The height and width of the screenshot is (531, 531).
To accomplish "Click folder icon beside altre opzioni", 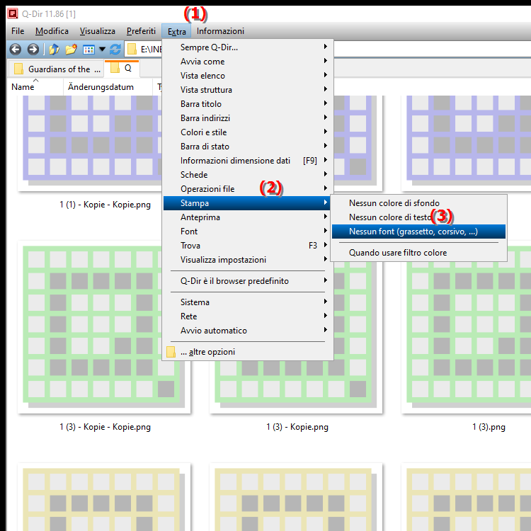I will pos(171,352).
